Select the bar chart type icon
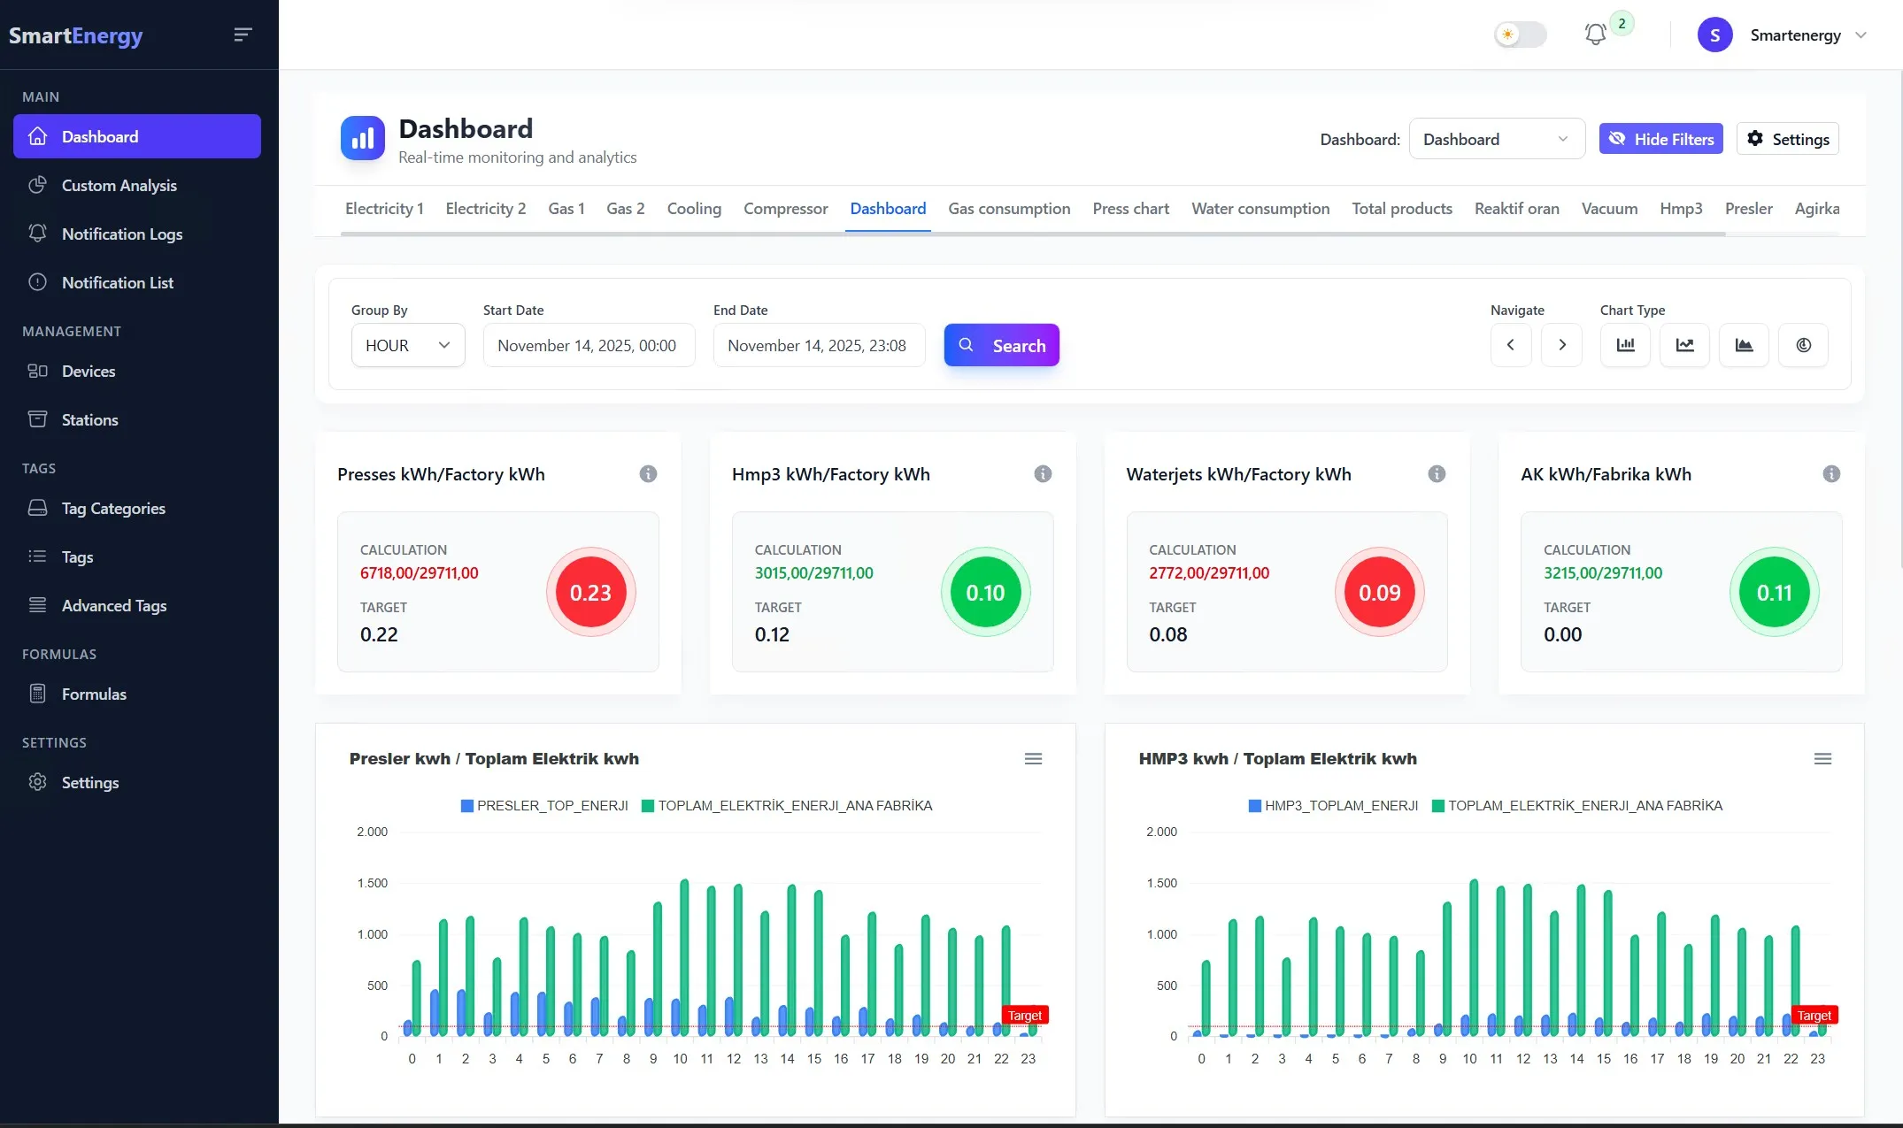 point(1625,345)
